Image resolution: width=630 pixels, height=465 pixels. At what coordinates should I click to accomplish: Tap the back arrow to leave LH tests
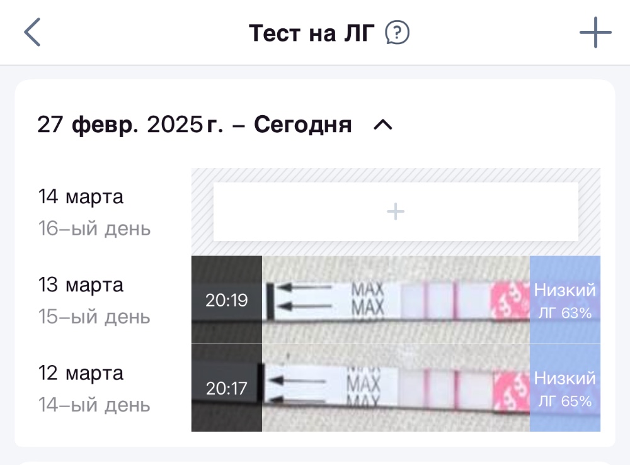[x=31, y=31]
